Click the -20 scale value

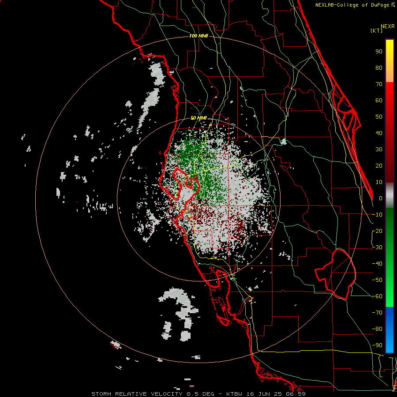(x=377, y=231)
